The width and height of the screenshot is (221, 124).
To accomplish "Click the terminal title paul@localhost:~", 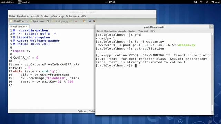I will pos(154,27).
